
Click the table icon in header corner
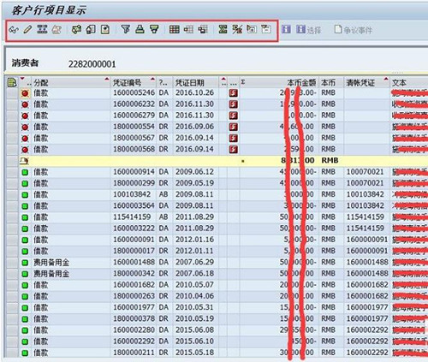pyautogui.click(x=12, y=82)
